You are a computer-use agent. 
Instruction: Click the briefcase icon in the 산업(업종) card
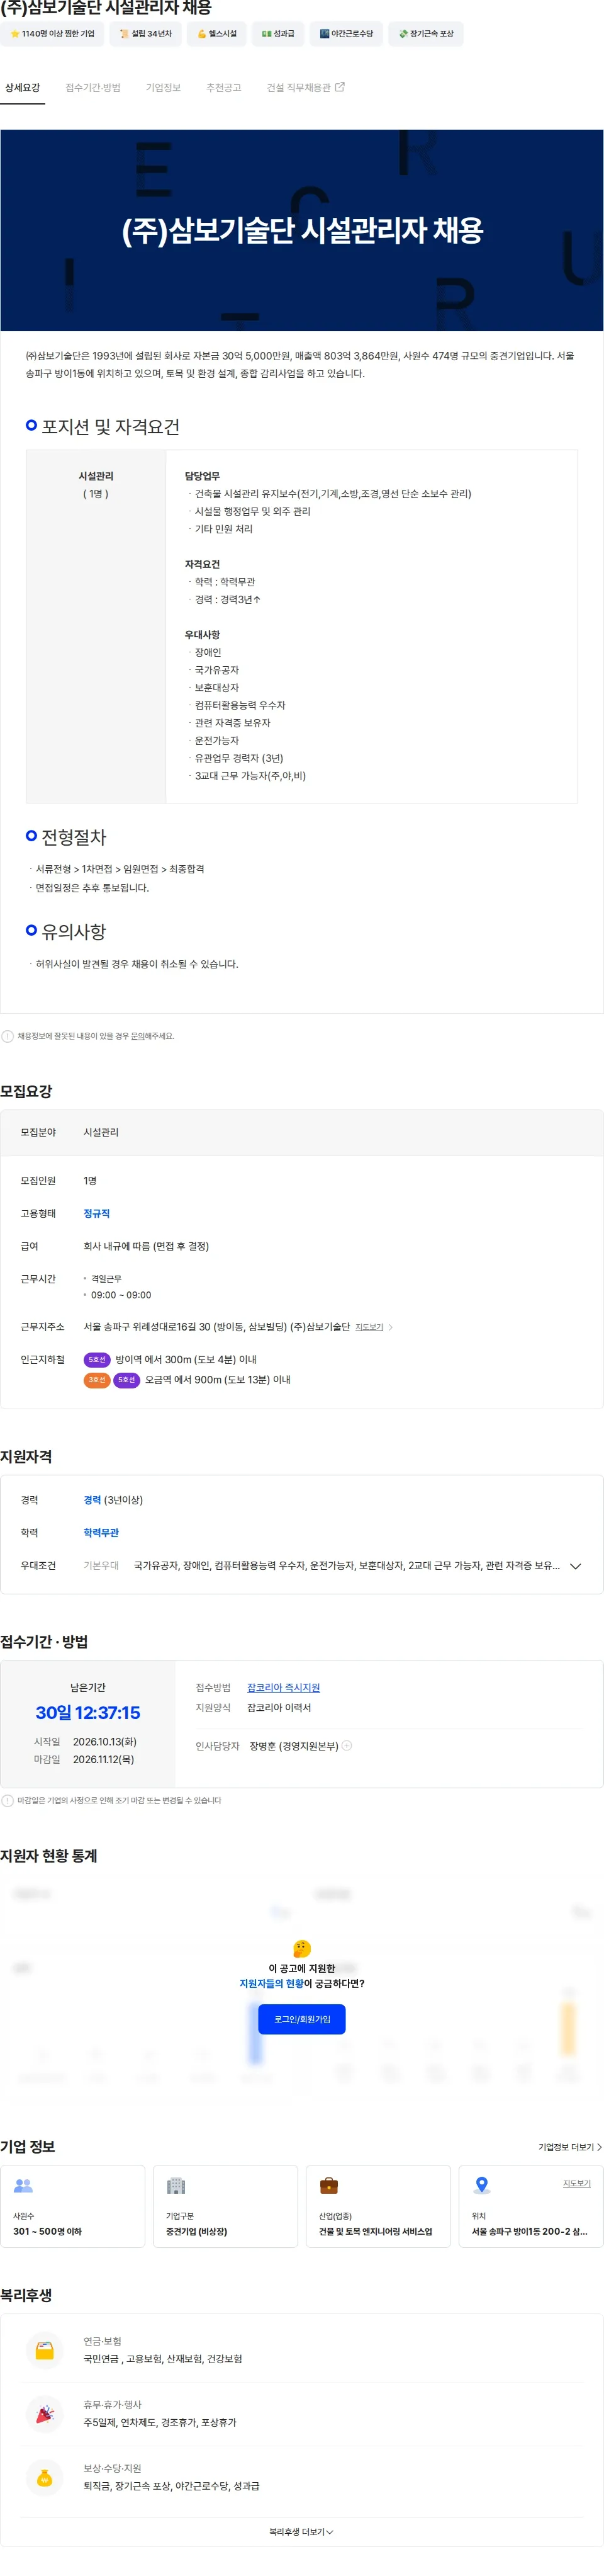(x=328, y=2186)
